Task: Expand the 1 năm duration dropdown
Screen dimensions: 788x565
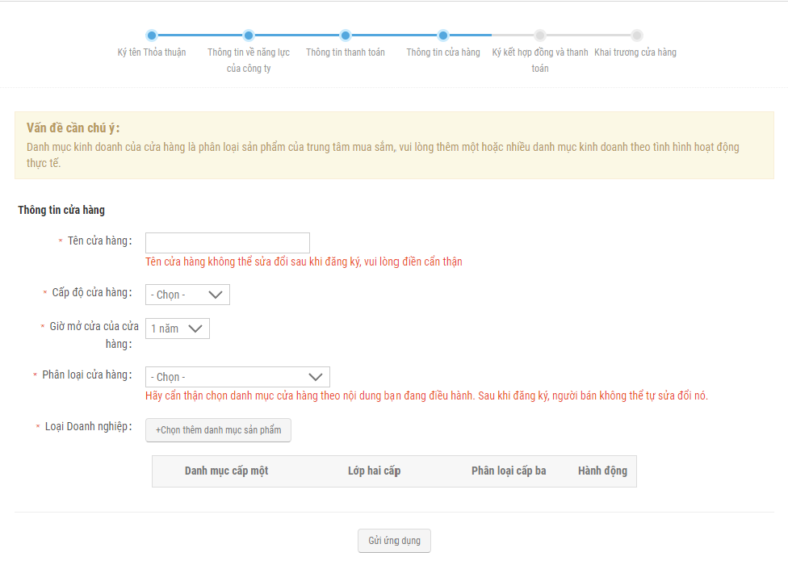Action: (178, 329)
